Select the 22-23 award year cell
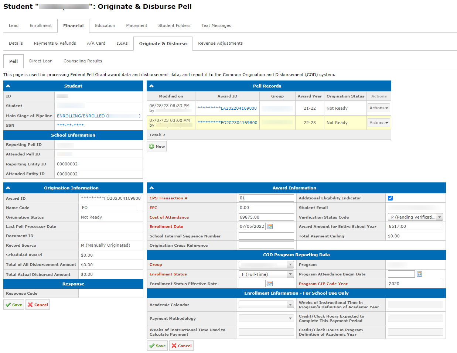 pyautogui.click(x=310, y=123)
